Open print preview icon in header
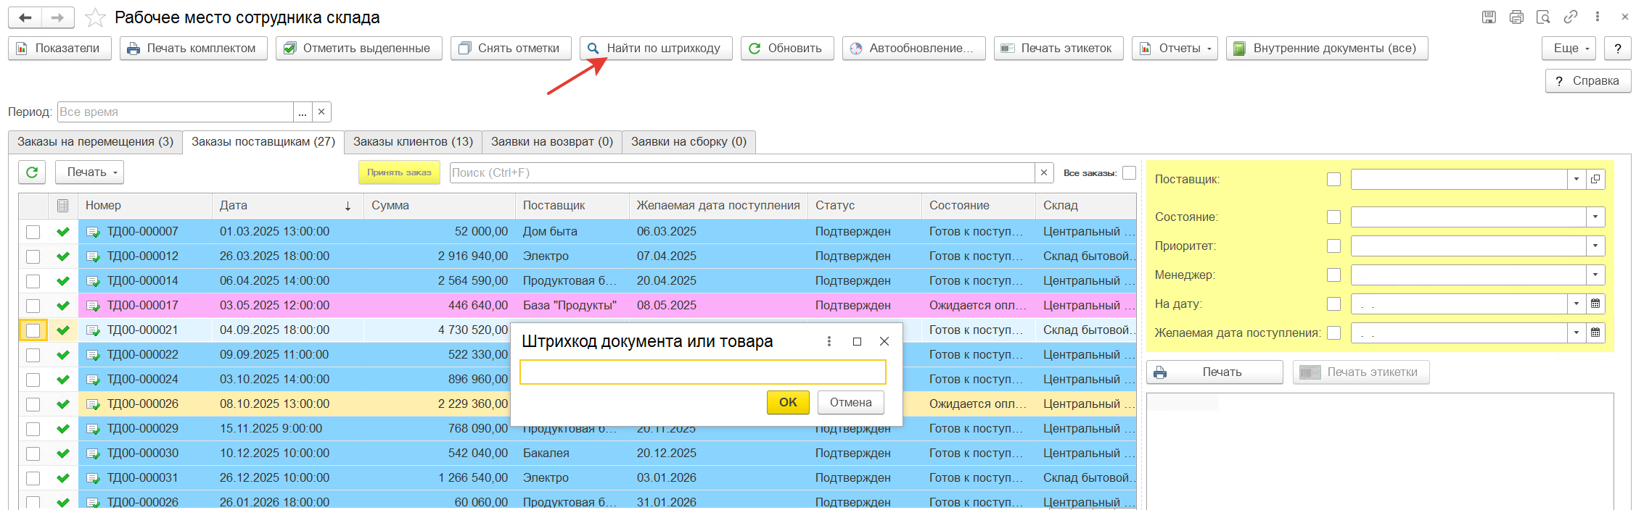1636x510 pixels. click(1543, 17)
